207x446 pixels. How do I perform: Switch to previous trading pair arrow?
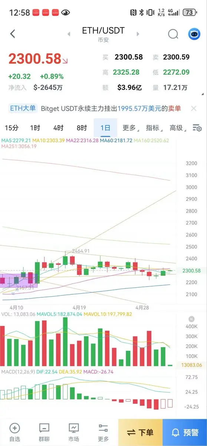69,34
